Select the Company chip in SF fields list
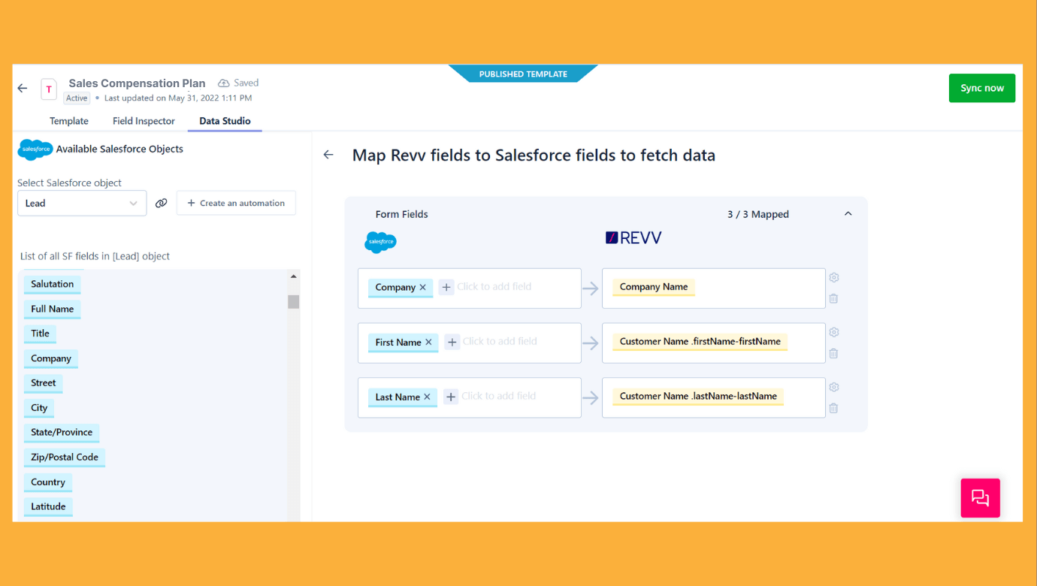Screen dimensions: 1037x586 pos(51,358)
